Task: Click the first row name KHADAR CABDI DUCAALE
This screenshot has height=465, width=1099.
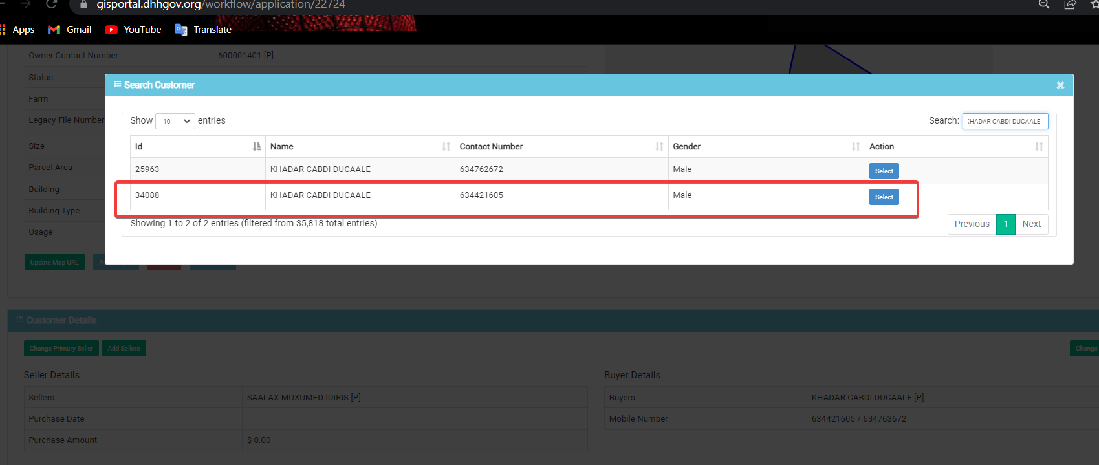Action: click(320, 169)
